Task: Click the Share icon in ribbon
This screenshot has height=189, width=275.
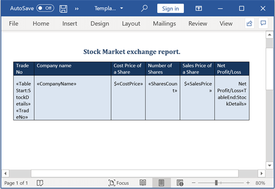Action: tap(249, 24)
